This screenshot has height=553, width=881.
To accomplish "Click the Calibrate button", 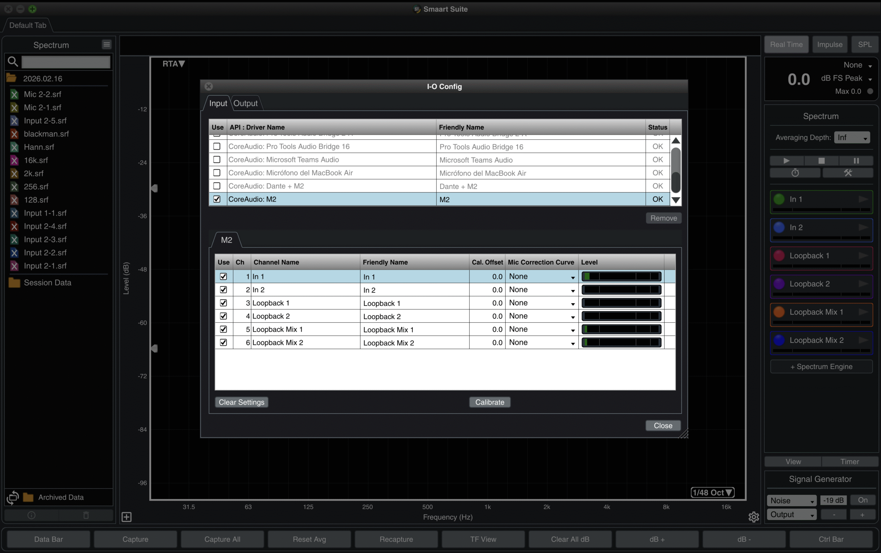I will click(x=490, y=402).
